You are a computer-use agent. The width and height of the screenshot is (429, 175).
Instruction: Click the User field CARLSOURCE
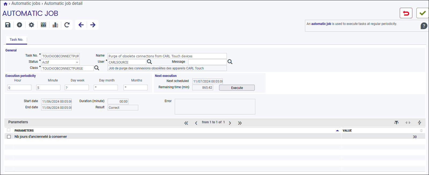127,62
